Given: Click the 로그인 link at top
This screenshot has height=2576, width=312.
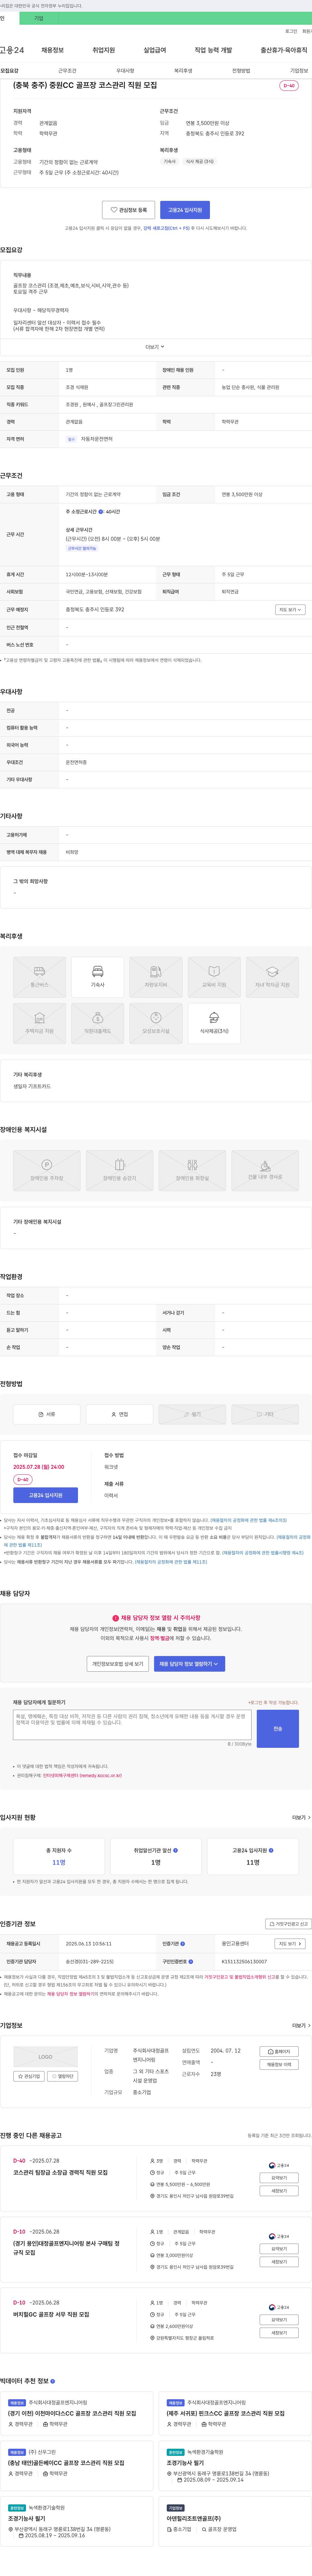Looking at the screenshot, I should click(x=291, y=31).
